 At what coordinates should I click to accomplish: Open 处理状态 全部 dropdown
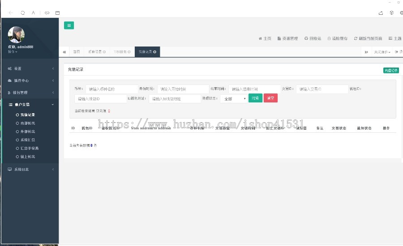coord(234,98)
